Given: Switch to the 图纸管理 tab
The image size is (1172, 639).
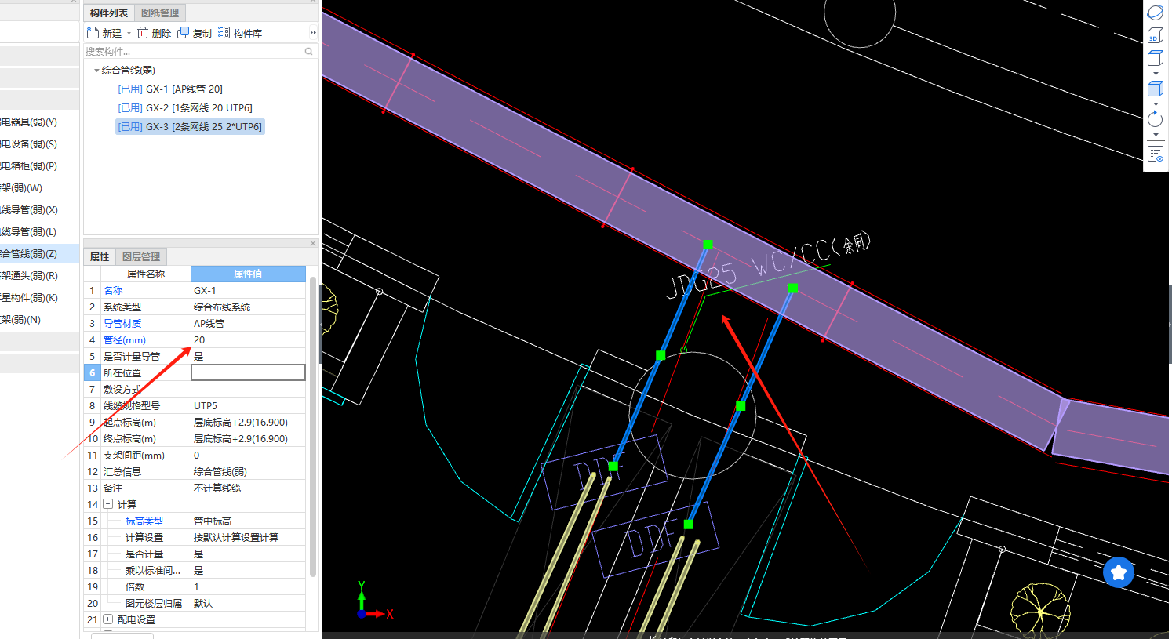Looking at the screenshot, I should 160,13.
